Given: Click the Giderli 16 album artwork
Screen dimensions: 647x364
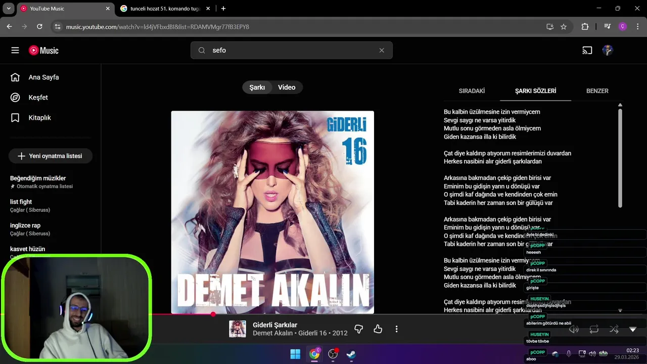Looking at the screenshot, I should coord(272,212).
